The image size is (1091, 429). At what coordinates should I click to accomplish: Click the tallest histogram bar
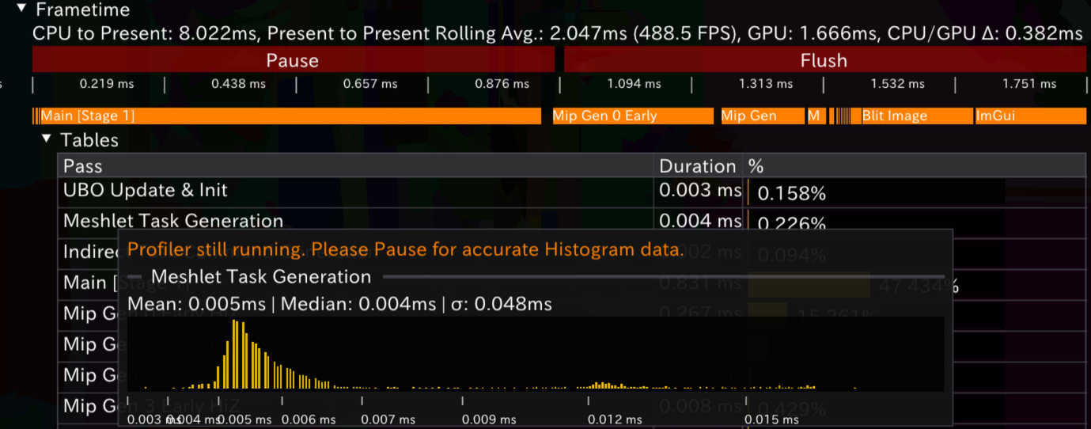coord(234,354)
